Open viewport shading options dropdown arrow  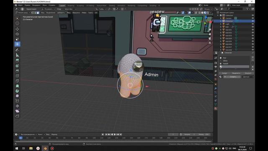pos(210,13)
